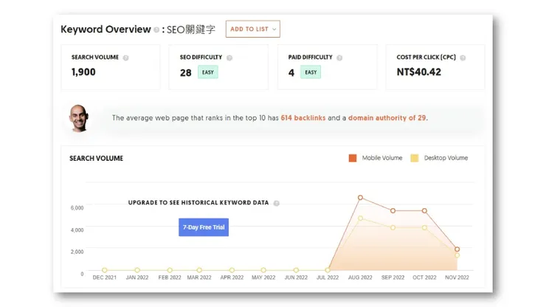Click SEO Difficulty info icon
The image size is (546, 307).
pyautogui.click(x=229, y=58)
